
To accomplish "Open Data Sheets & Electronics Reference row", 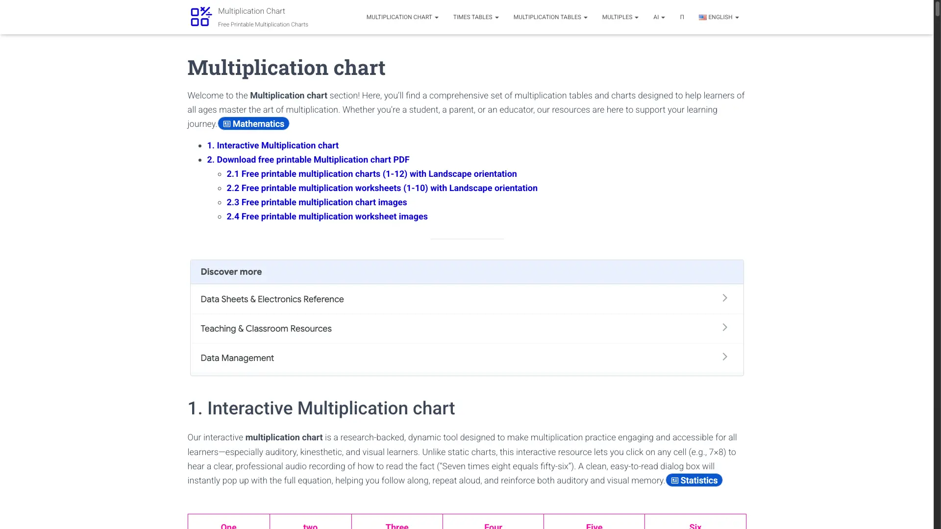I will point(467,299).
